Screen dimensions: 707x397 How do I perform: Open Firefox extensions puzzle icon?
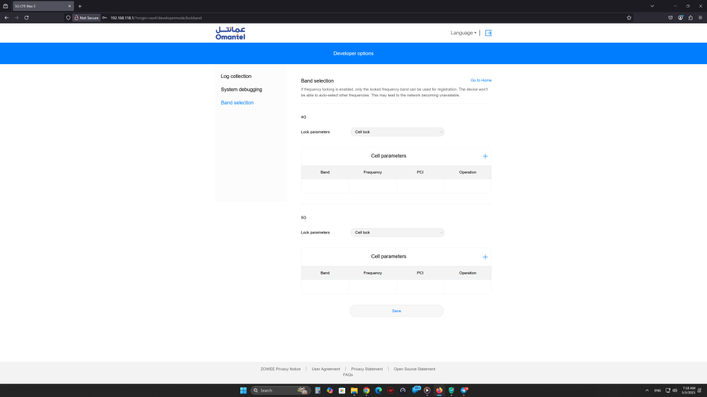pos(690,17)
